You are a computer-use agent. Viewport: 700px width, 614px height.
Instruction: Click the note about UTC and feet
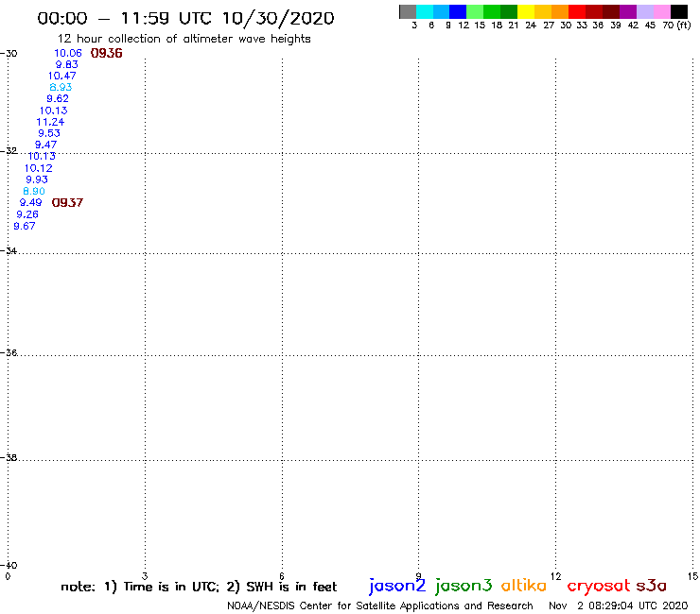tap(199, 587)
